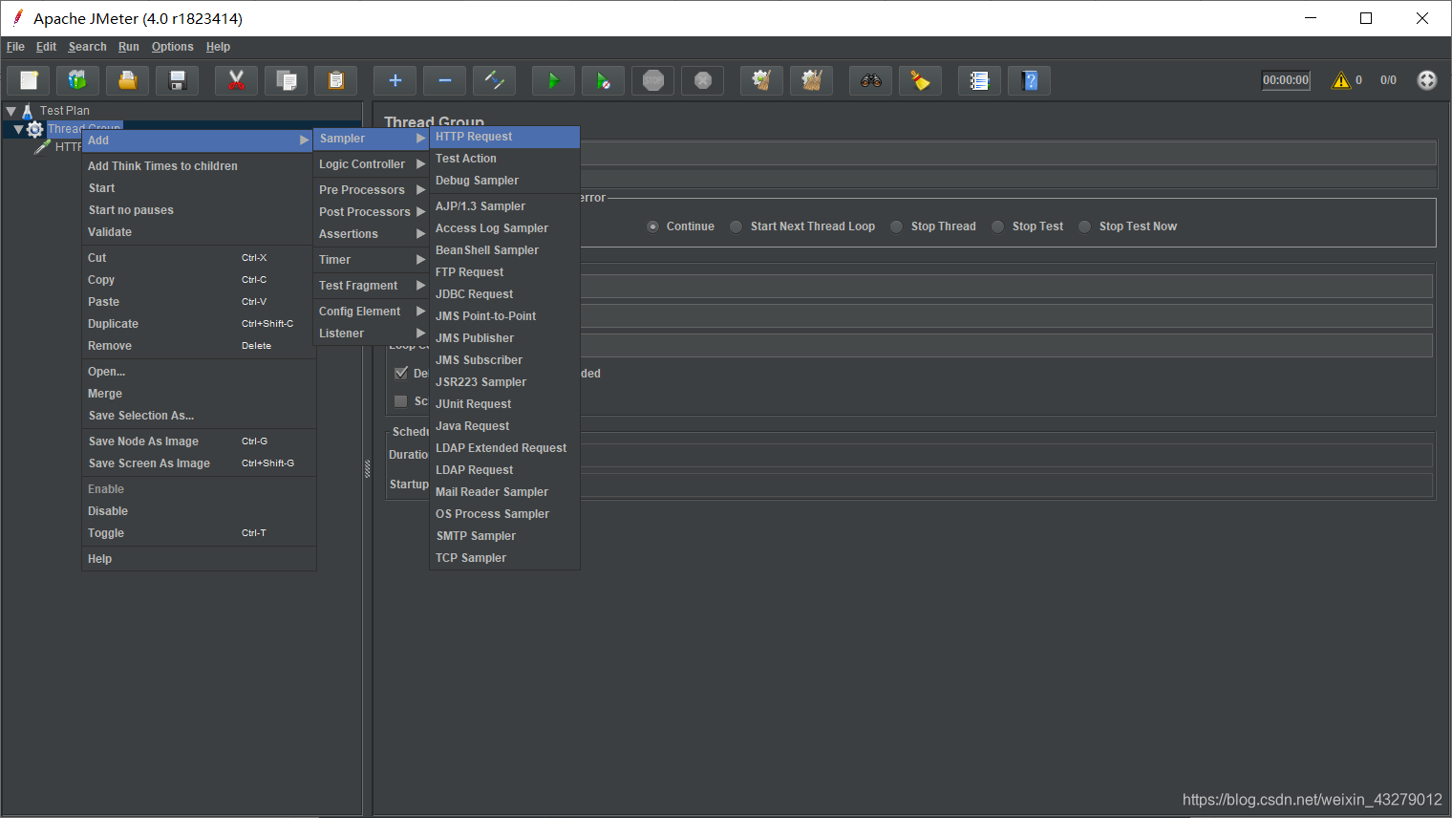Click the New test plan toolbar icon
The image size is (1452, 818).
pos(29,80)
